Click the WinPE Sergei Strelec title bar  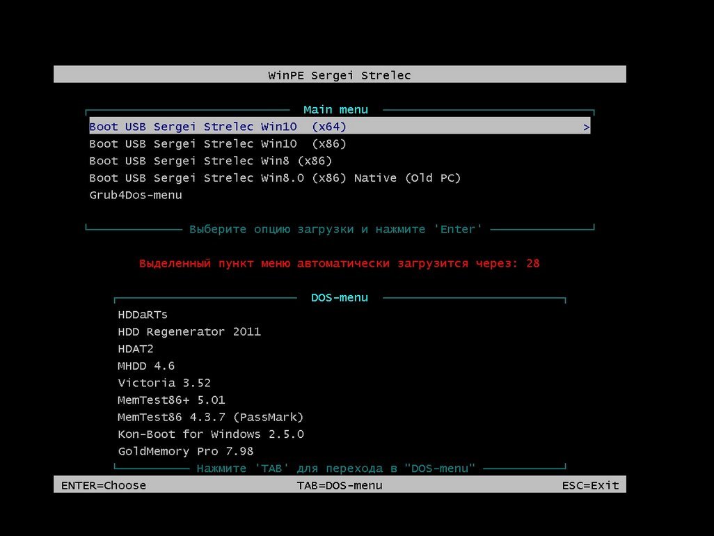[340, 74]
